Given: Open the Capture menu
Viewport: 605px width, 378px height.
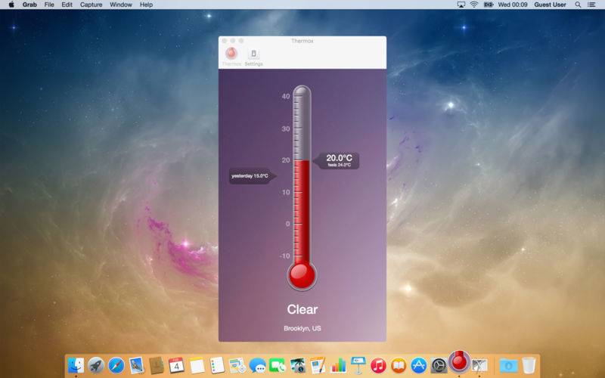Looking at the screenshot, I should pyautogui.click(x=91, y=5).
